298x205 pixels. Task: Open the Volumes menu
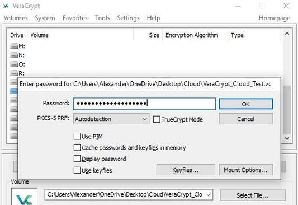16,18
